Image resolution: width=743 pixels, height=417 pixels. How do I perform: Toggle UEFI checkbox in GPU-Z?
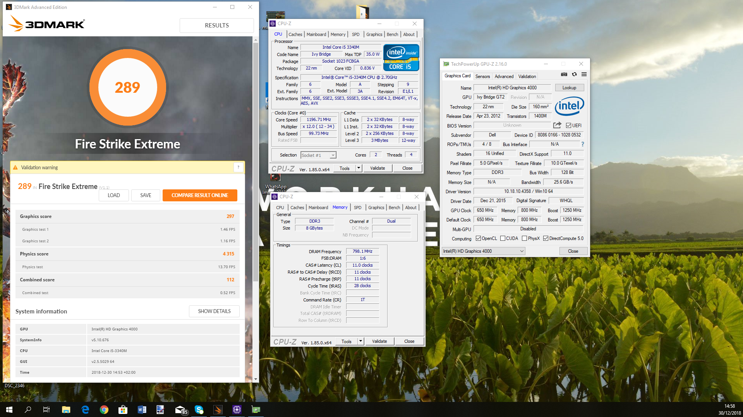pyautogui.click(x=568, y=125)
